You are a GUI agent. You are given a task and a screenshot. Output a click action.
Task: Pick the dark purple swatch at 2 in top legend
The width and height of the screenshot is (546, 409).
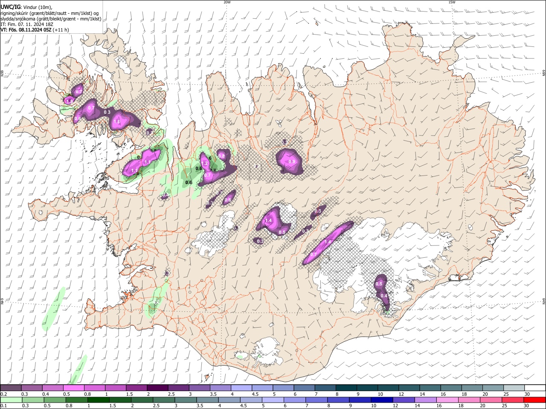click(x=157, y=388)
